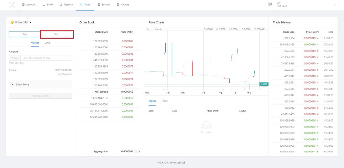
Task: Decrease aggregation with the minus button
Action: (x=136, y=151)
